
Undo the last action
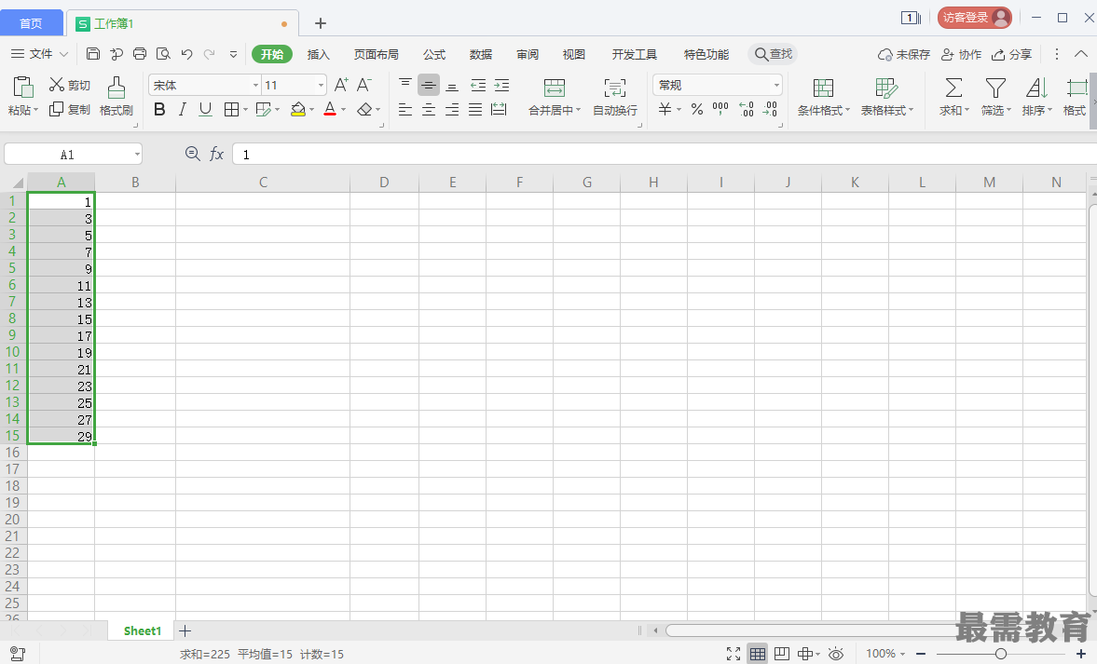point(186,54)
